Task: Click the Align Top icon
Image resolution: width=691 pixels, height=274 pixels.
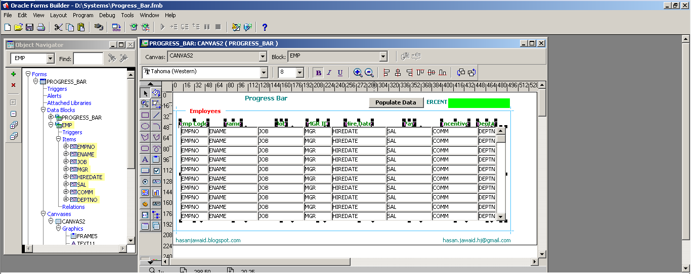Action: (x=420, y=73)
